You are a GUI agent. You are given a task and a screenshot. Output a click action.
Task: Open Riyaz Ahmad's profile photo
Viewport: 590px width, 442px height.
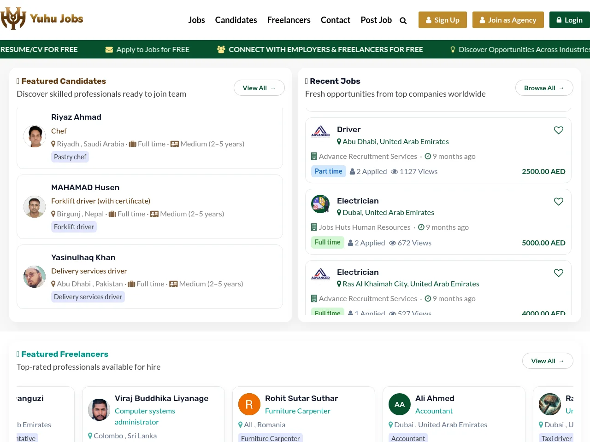(x=35, y=136)
